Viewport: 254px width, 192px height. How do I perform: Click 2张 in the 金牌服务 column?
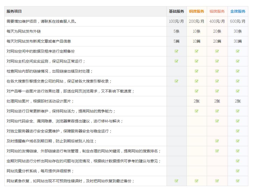click(x=238, y=101)
